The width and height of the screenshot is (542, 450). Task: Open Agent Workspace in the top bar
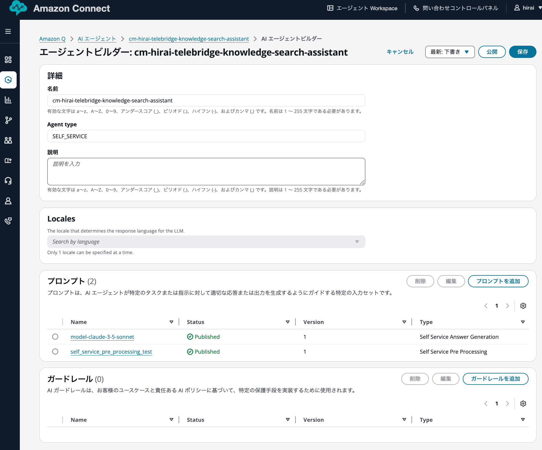point(362,8)
